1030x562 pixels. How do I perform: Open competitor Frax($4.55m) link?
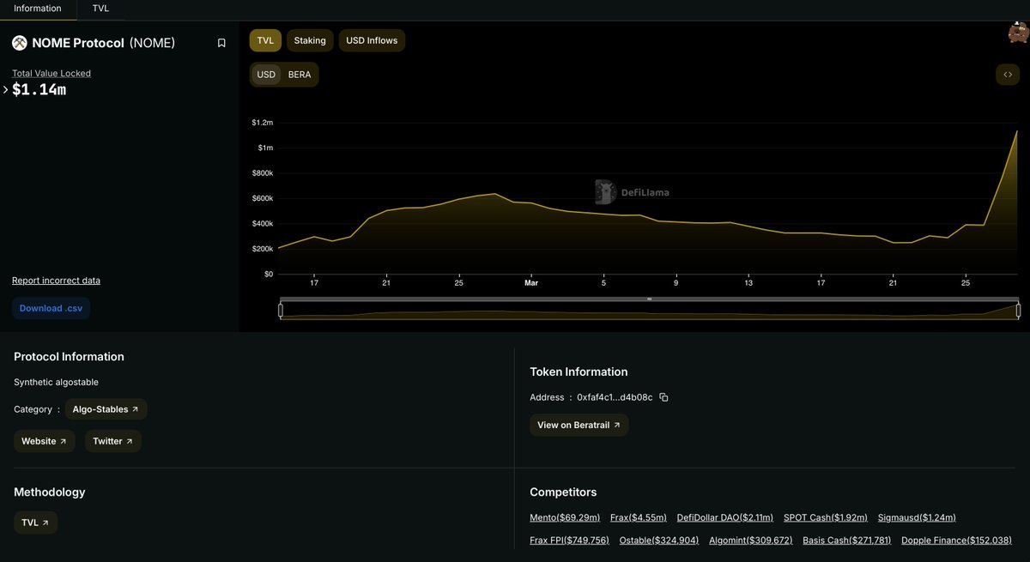click(639, 517)
